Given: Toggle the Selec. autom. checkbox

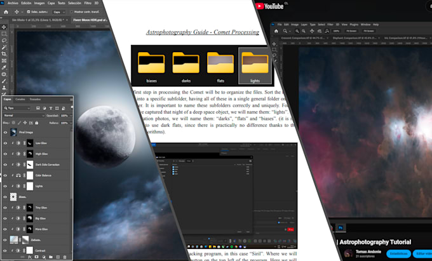Looking at the screenshot, I should [29, 12].
